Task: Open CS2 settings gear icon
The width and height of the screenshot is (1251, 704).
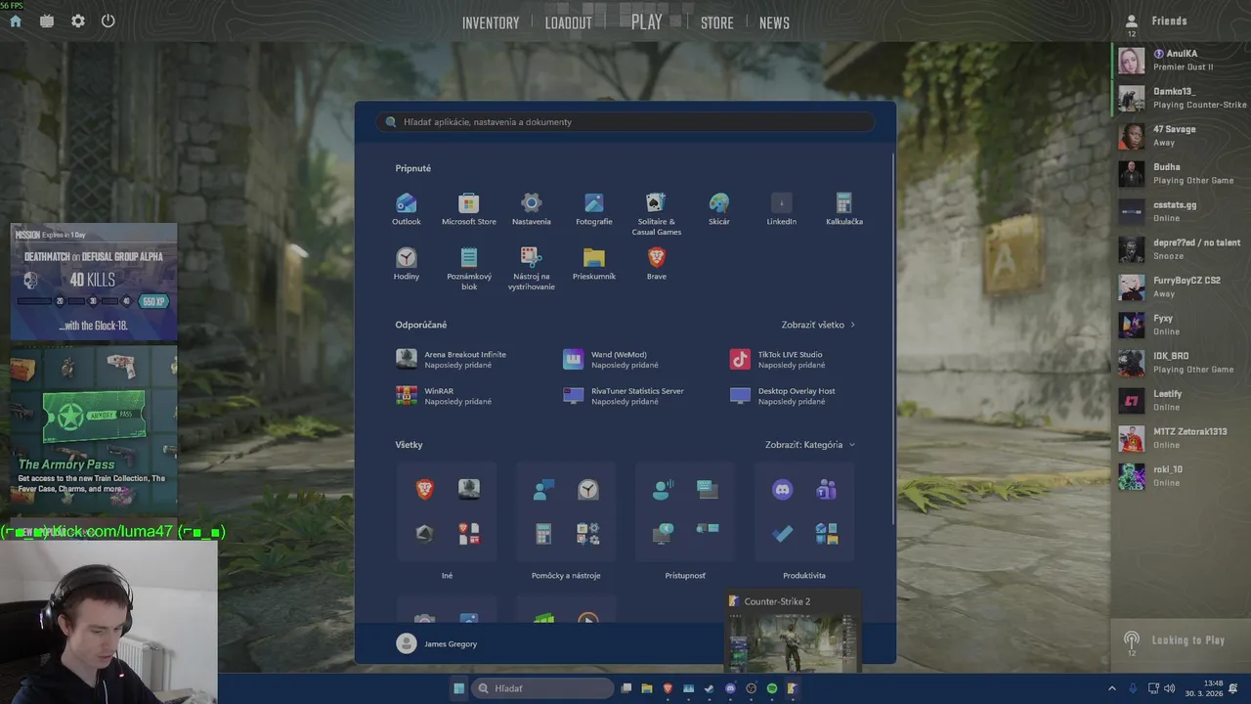Action: (x=78, y=21)
